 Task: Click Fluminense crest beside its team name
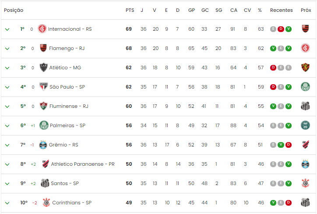pyautogui.click(x=43, y=106)
